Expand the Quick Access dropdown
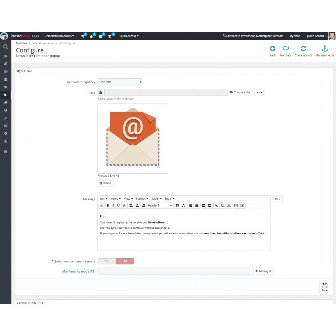Viewport: 336px width, 336px height. (x=129, y=36)
